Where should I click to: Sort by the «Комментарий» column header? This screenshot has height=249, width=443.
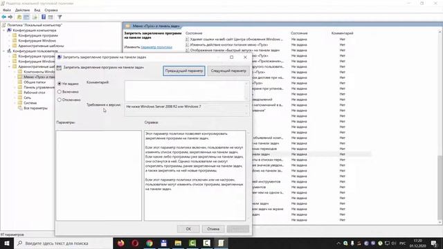click(343, 33)
